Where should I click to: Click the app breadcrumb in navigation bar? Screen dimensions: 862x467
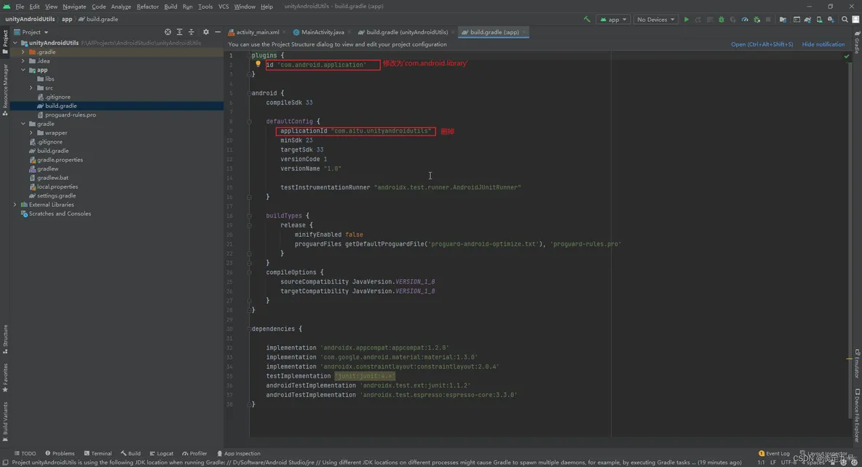[x=66, y=19]
